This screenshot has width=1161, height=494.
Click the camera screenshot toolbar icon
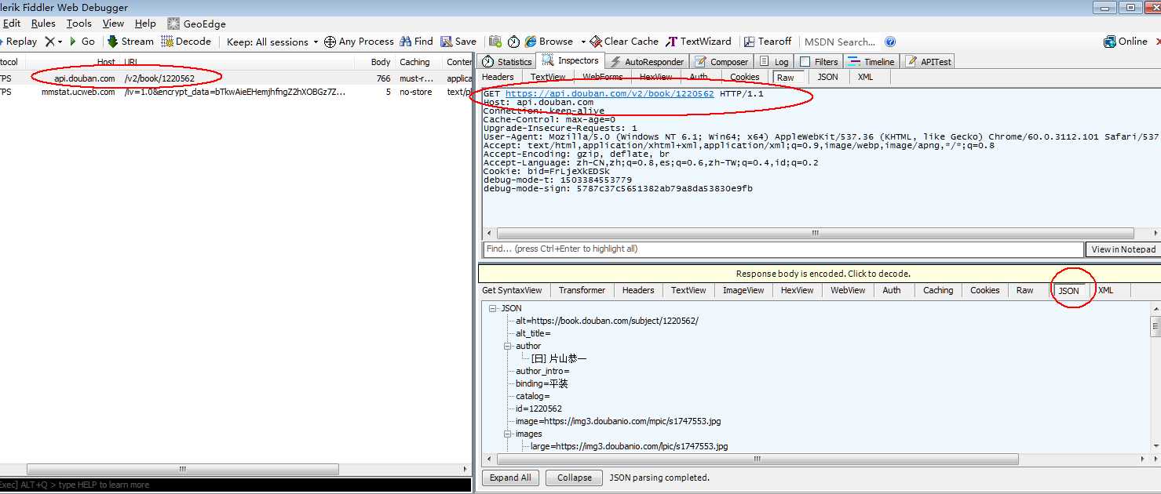coord(495,42)
